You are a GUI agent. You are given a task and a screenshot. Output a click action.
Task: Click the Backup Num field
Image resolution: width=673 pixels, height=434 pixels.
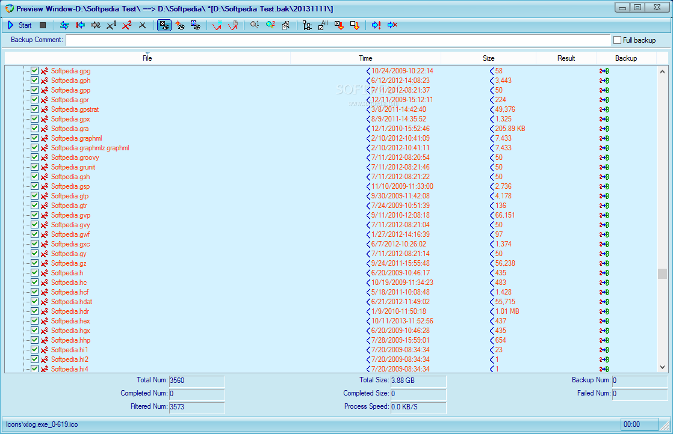640,381
